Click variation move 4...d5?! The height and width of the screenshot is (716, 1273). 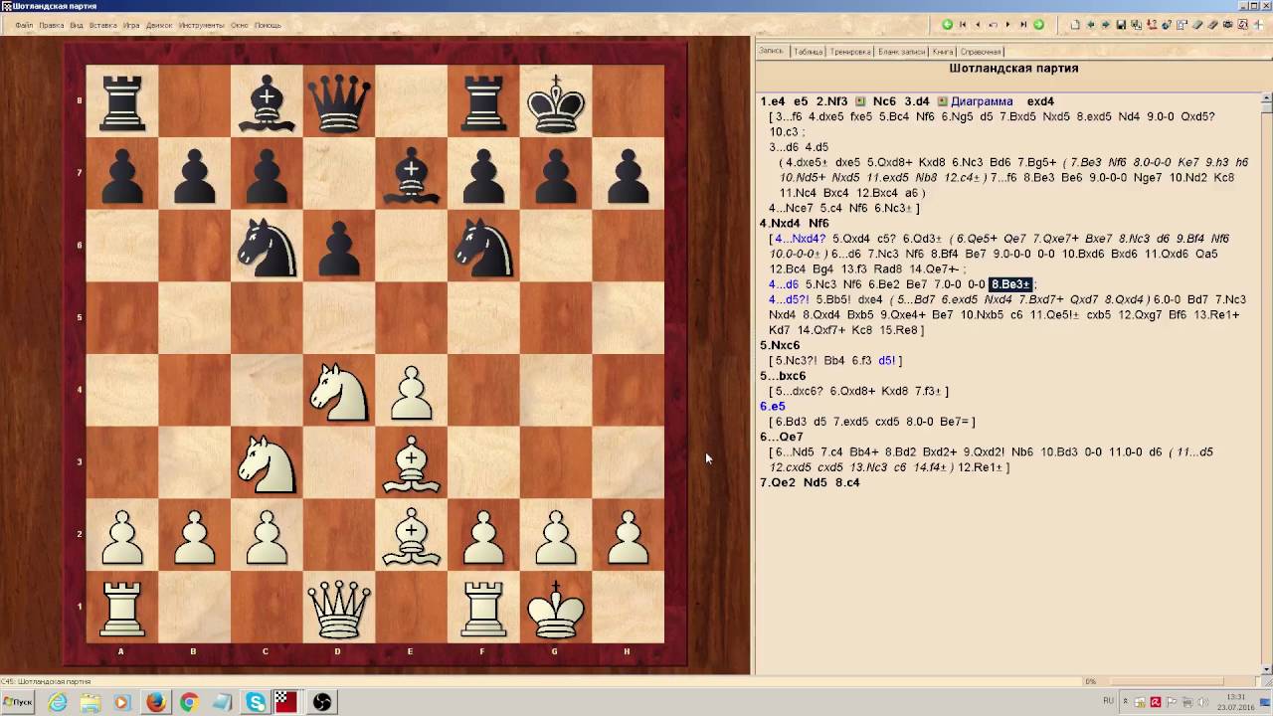point(790,299)
